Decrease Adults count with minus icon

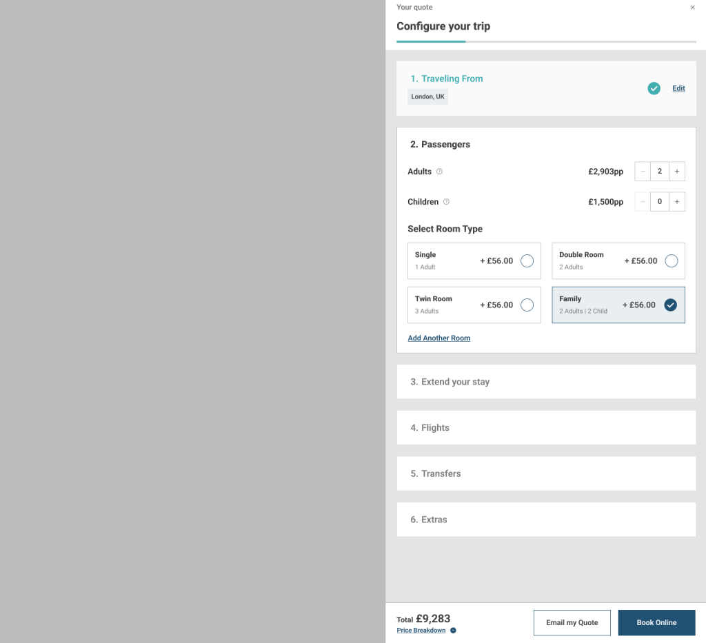[x=643, y=172]
